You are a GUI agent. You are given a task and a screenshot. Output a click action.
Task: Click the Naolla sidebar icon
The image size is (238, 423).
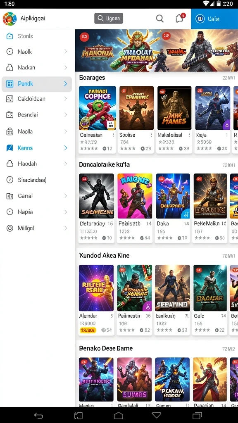10,132
